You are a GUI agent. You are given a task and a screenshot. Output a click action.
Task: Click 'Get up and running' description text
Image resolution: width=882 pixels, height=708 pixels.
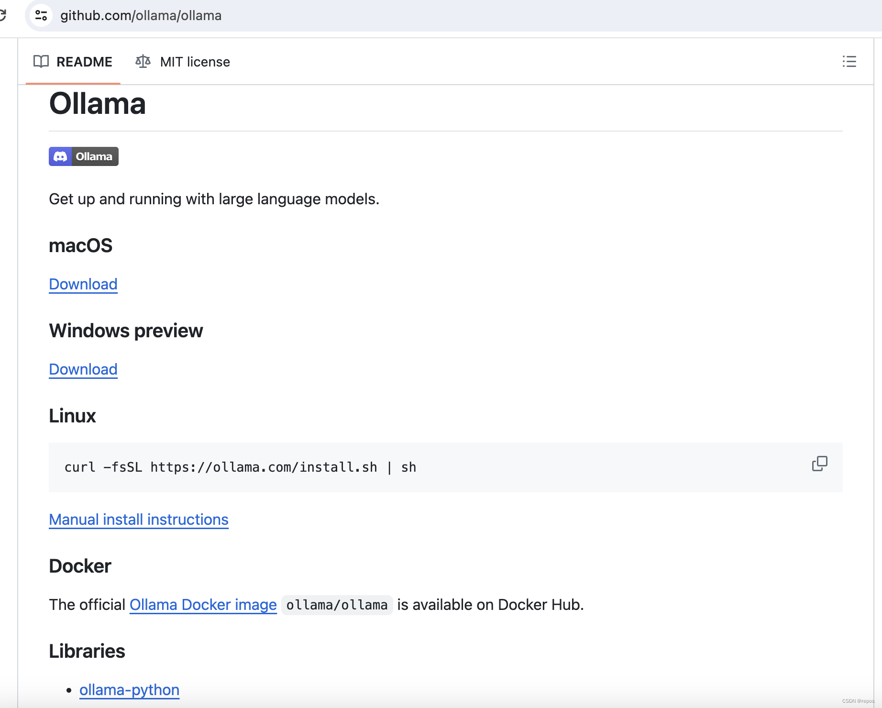coord(214,199)
